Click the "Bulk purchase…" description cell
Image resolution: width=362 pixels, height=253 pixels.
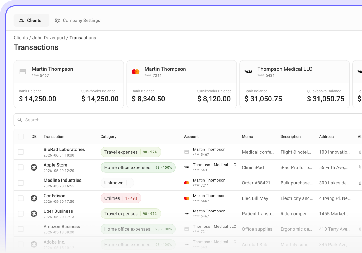(297, 183)
